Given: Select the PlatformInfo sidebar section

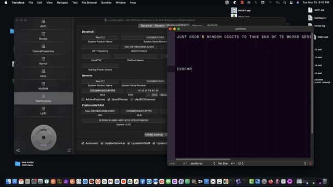Looking at the screenshot, I should point(43,98).
